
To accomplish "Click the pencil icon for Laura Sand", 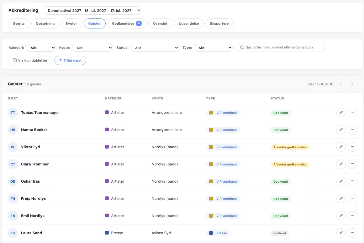I will (x=341, y=233).
